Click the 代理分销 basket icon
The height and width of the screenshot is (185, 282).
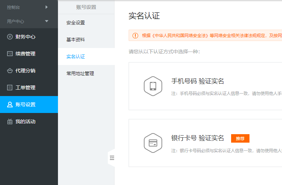point(10,71)
